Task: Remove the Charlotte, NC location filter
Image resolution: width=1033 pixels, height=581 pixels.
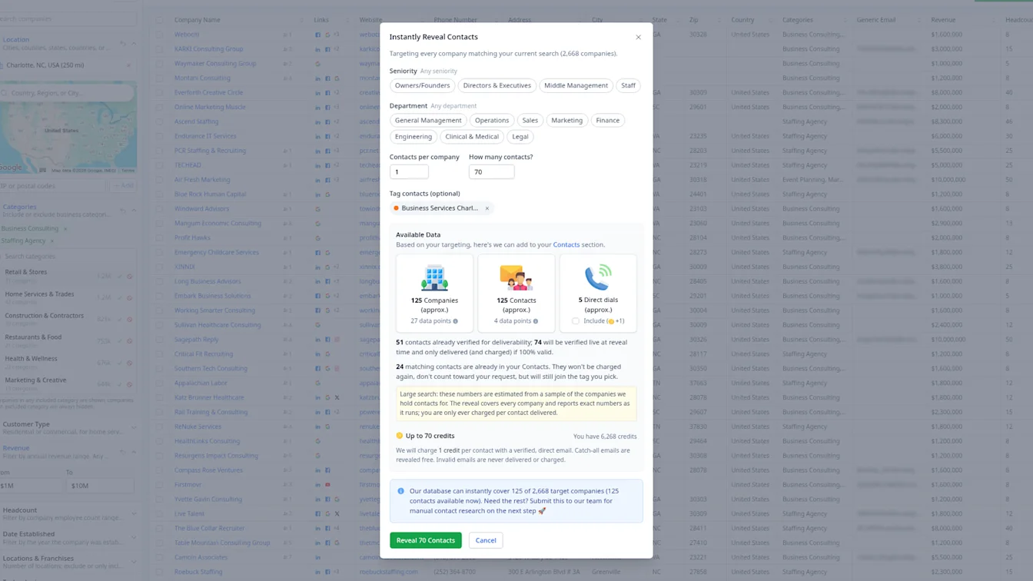Action: [x=128, y=65]
